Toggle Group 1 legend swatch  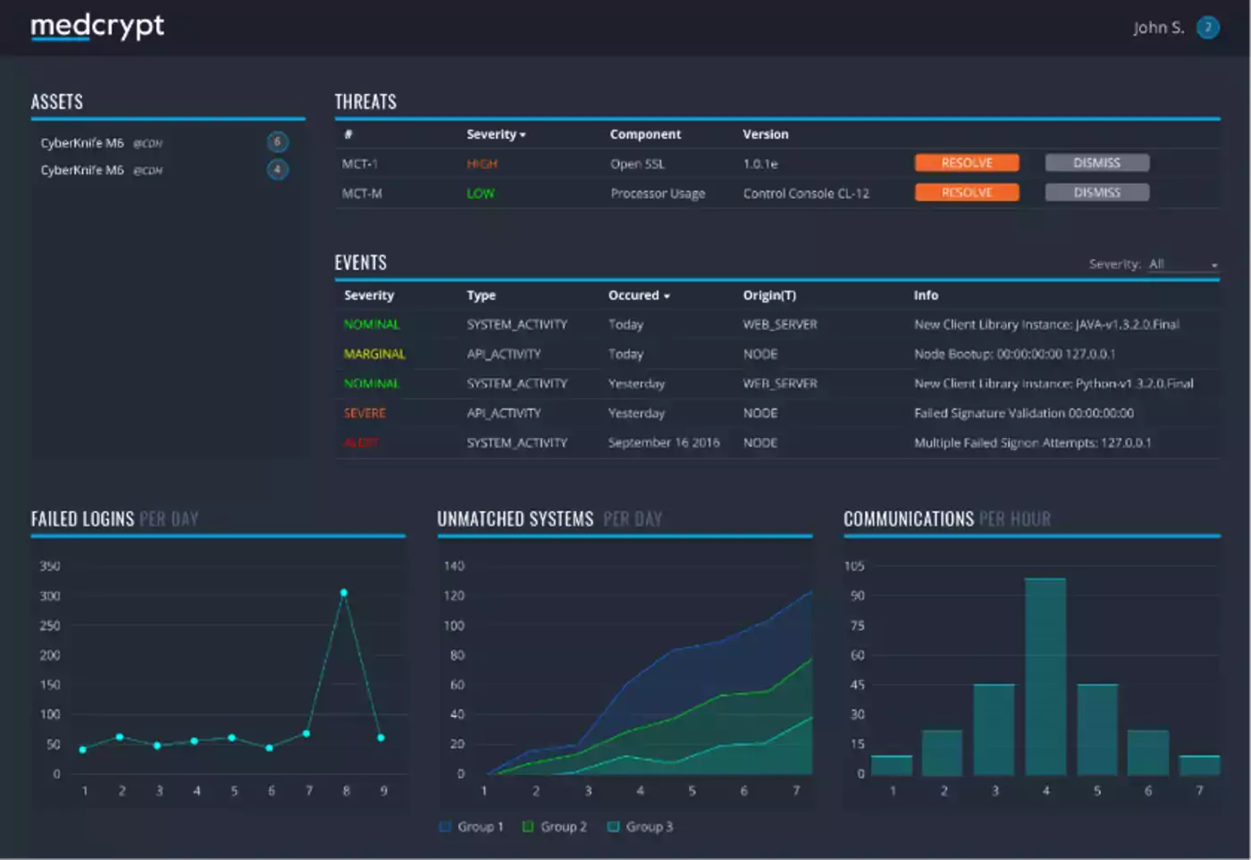pos(445,827)
